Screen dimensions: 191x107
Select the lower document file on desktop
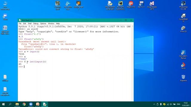point(5,91)
